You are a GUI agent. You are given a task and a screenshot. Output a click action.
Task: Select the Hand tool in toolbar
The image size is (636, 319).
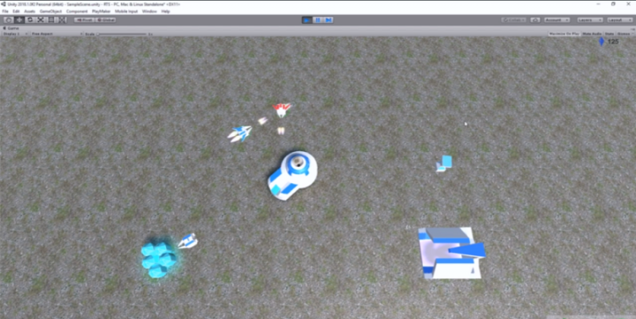[x=9, y=20]
